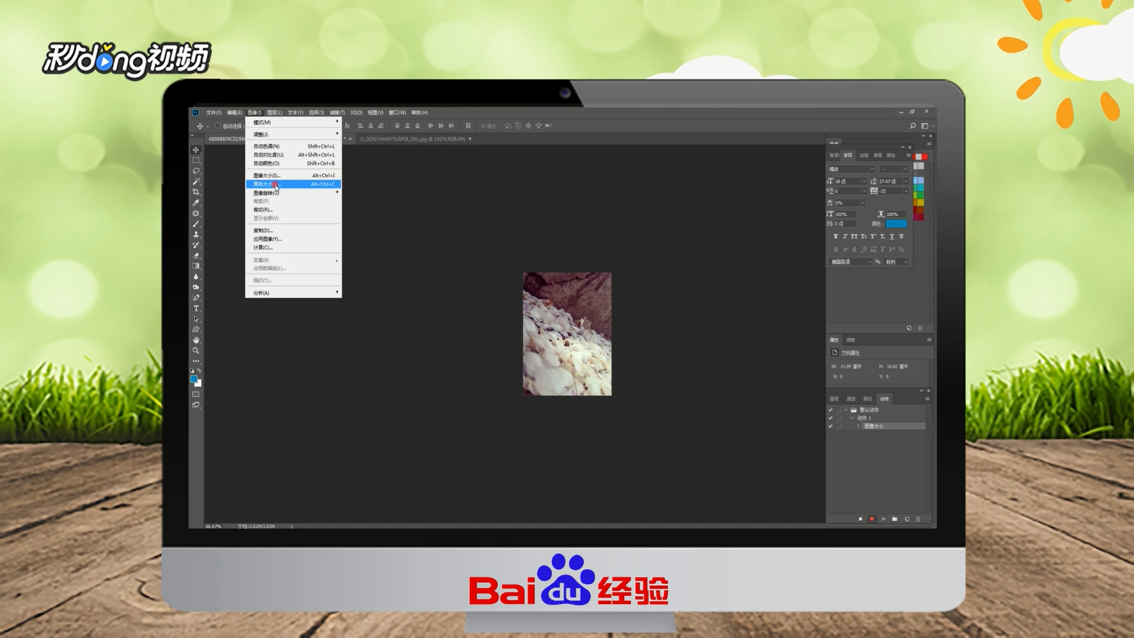
Task: Select the Eyedropper tool
Action: (x=196, y=203)
